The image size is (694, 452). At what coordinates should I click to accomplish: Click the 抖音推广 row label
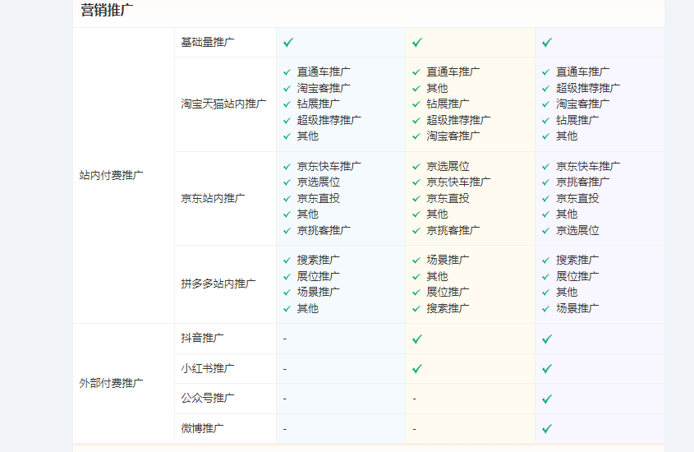tap(202, 339)
